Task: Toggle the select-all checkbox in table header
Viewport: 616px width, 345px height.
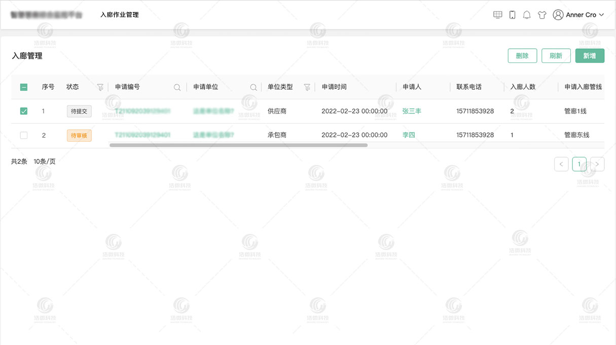Action: pos(23,87)
